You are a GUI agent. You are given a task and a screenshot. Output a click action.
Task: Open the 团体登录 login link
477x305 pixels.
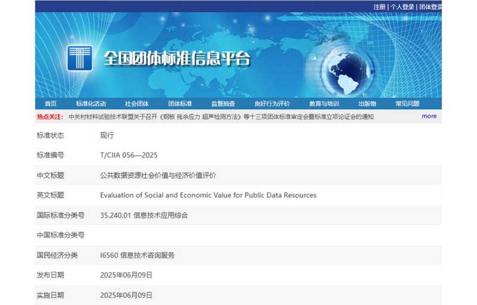[x=430, y=7]
